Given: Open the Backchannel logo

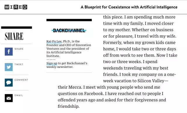Looking at the screenshot, I should coord(69,31).
